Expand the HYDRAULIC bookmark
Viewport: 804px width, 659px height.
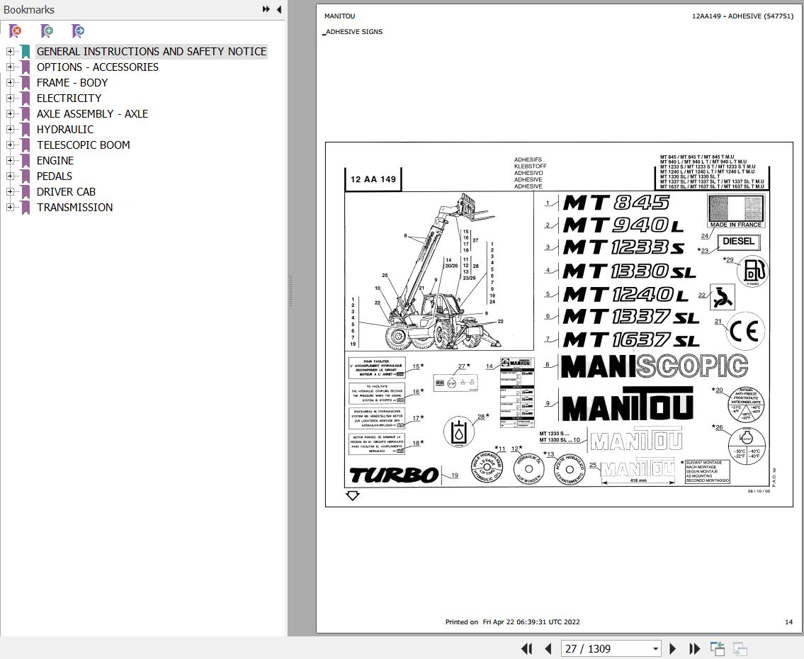point(10,129)
